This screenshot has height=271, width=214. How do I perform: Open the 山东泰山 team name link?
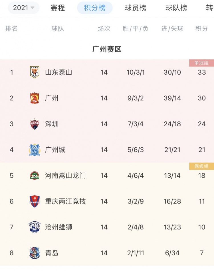coord(58,72)
